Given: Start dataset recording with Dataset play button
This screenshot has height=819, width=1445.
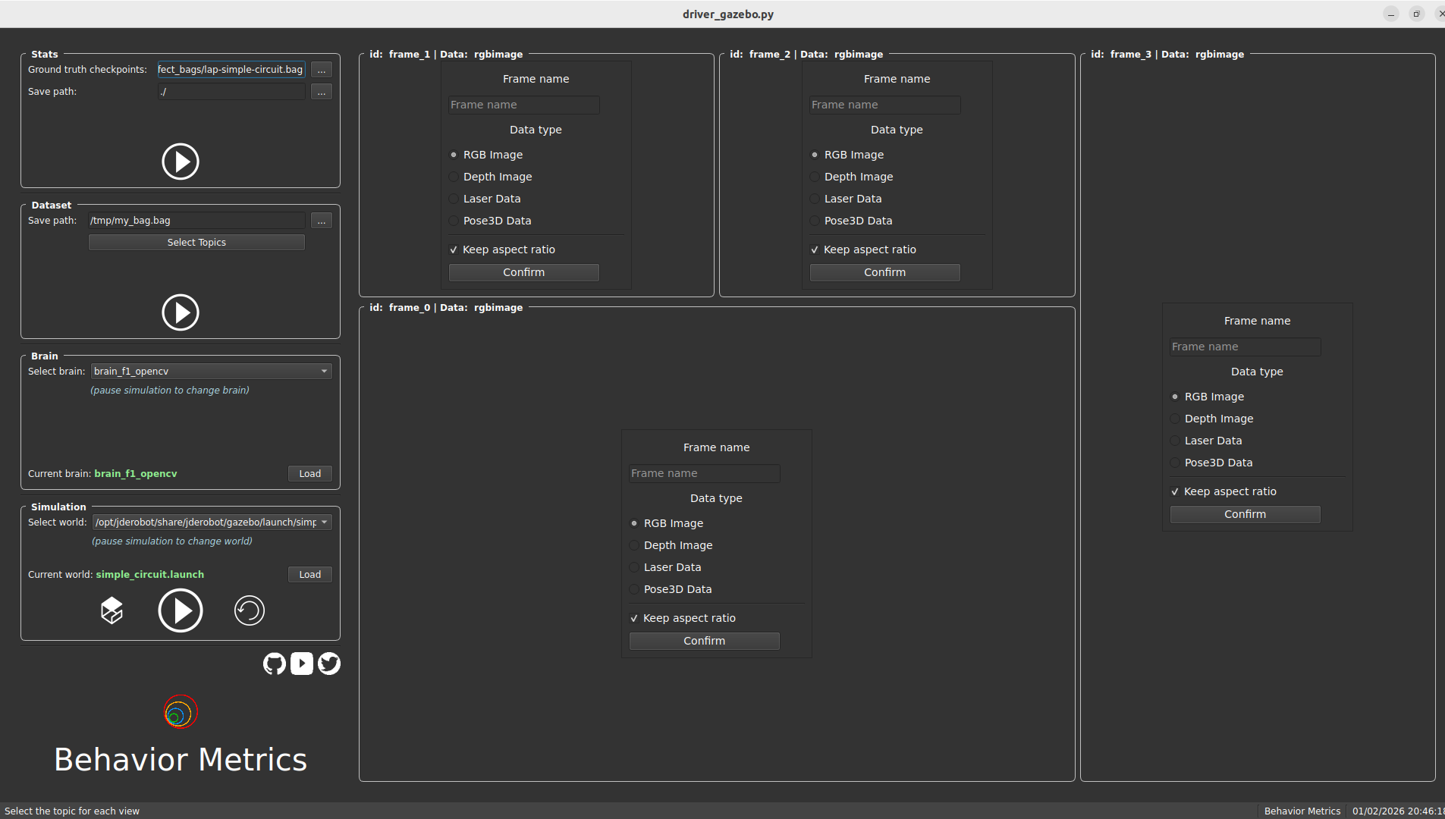Looking at the screenshot, I should 181,312.
